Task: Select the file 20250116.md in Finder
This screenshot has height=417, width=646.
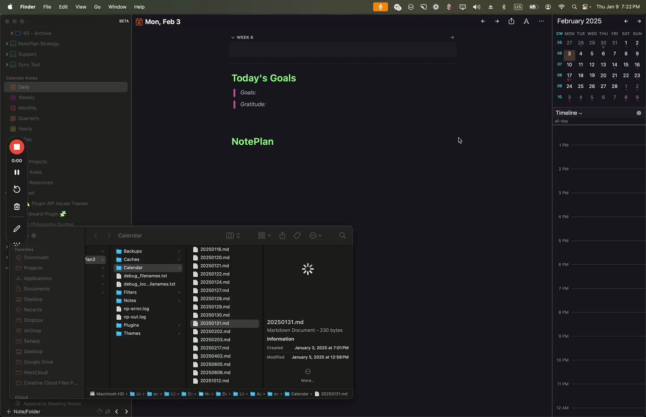Action: coord(225,249)
